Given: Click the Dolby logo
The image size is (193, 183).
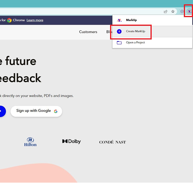Looking at the screenshot, I should click(71, 141).
